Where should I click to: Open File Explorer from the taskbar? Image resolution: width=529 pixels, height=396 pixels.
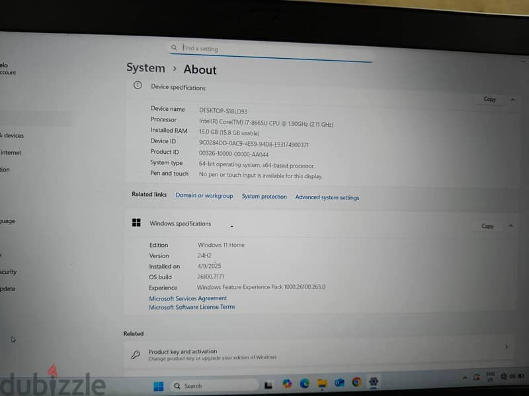click(322, 383)
